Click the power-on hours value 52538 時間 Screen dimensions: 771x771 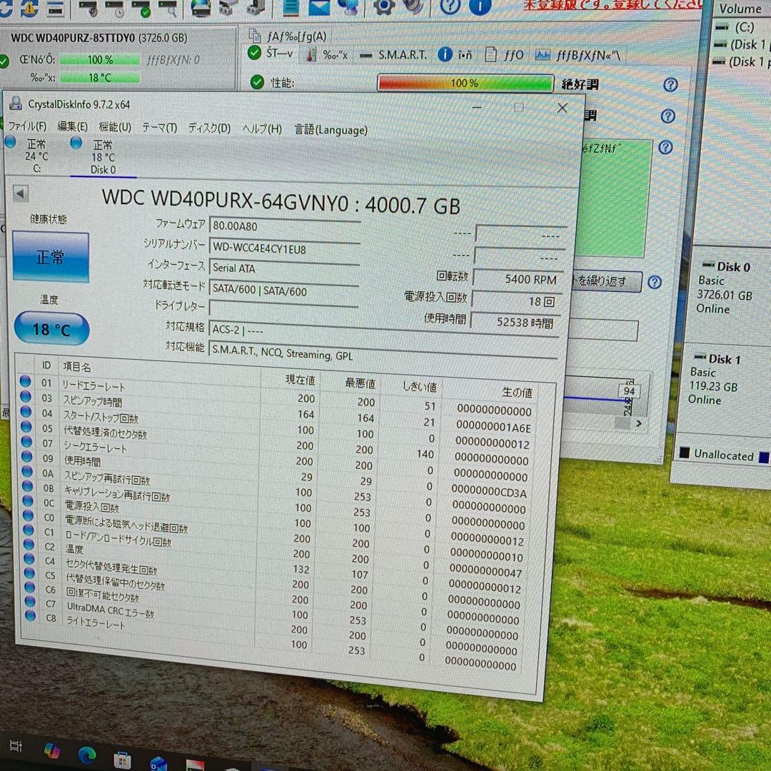point(515,322)
